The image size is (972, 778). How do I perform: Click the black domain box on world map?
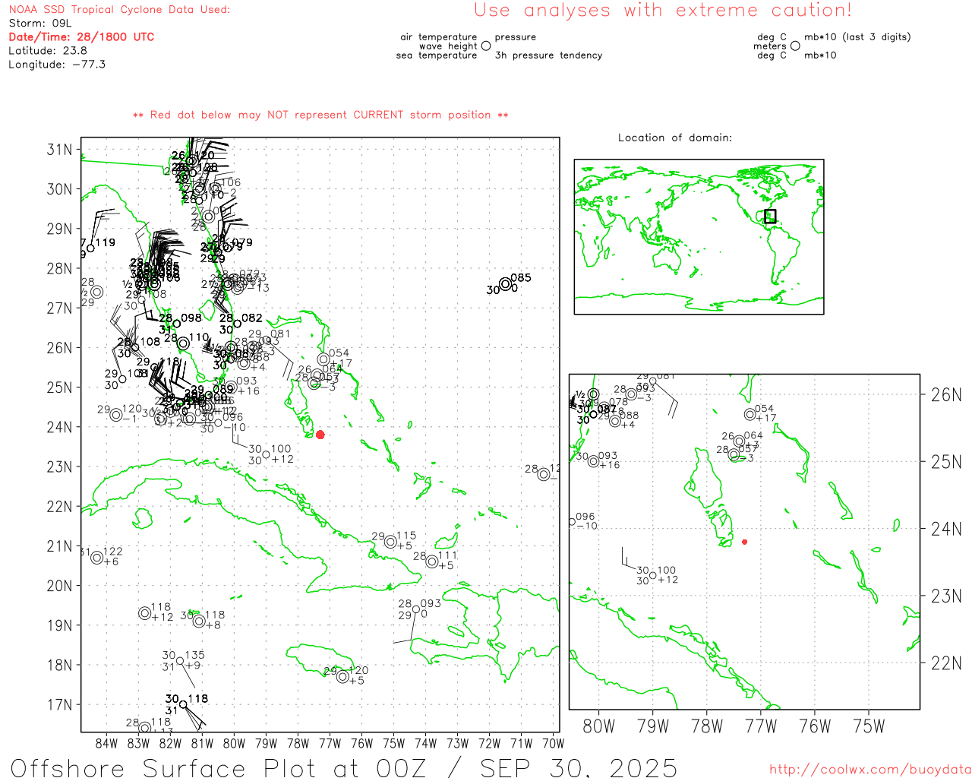tap(770, 216)
